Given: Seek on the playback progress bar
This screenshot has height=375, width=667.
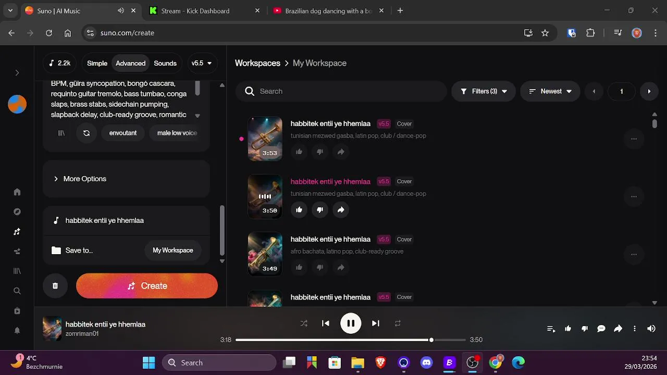Looking at the screenshot, I should [x=350, y=340].
